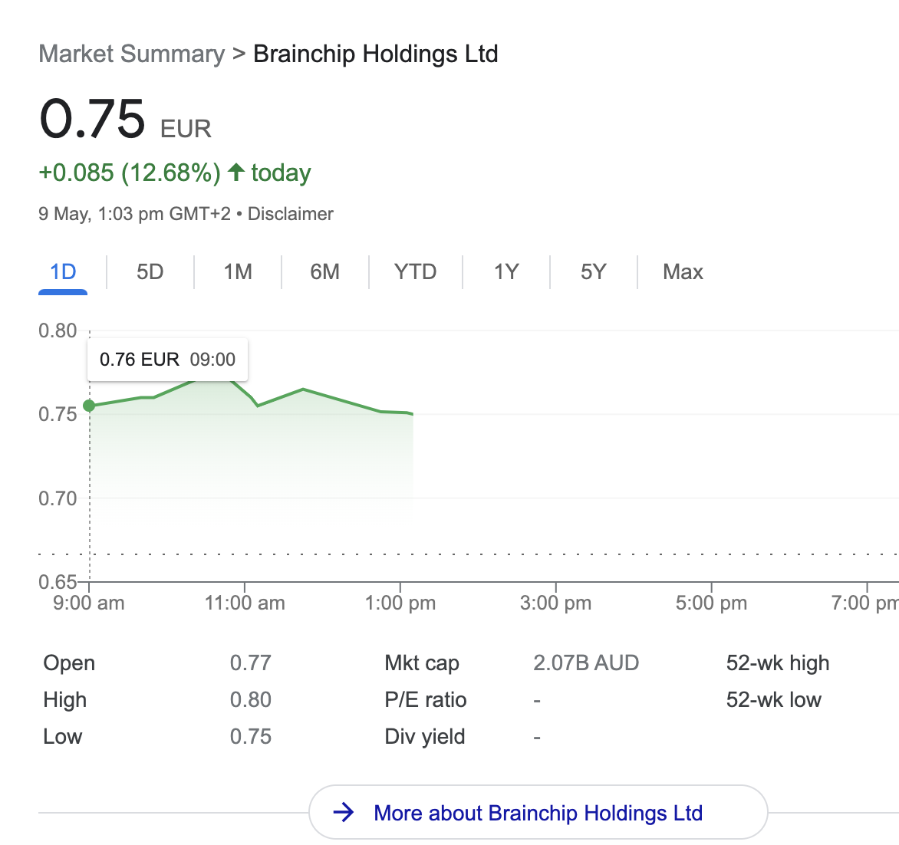Viewport: 899px width, 845px height.
Task: Select the 1Y range tab
Action: point(507,271)
